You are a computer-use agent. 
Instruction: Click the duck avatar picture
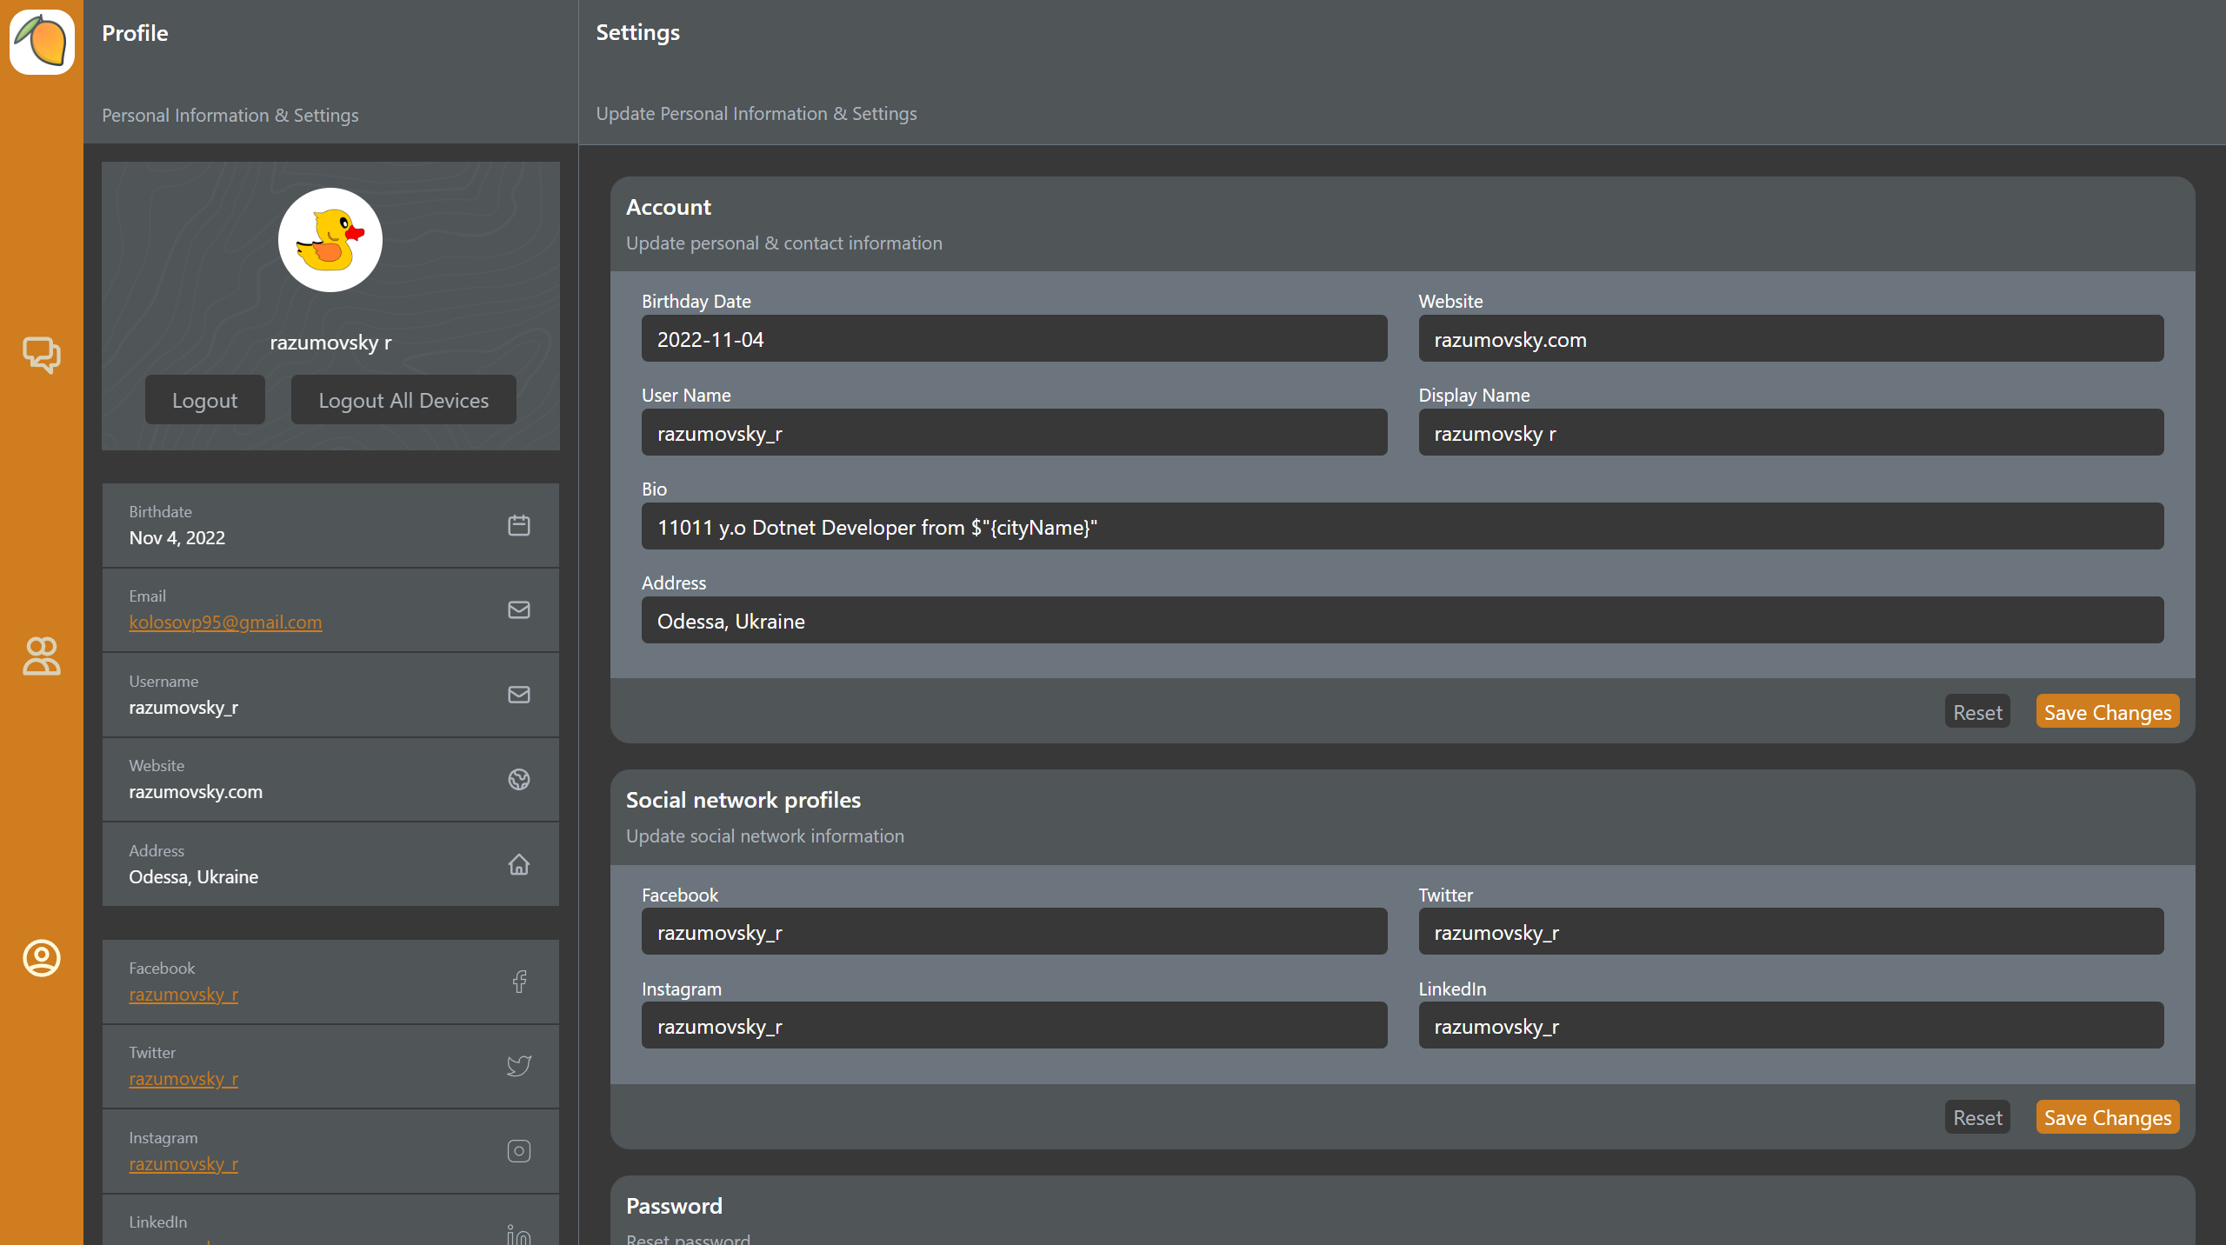point(330,240)
